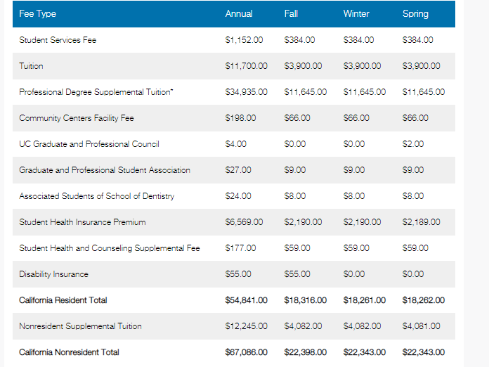Select the Annual column header

[x=239, y=14]
